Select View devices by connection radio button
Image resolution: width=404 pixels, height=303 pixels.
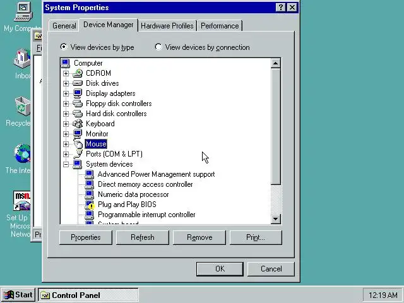pyautogui.click(x=158, y=47)
